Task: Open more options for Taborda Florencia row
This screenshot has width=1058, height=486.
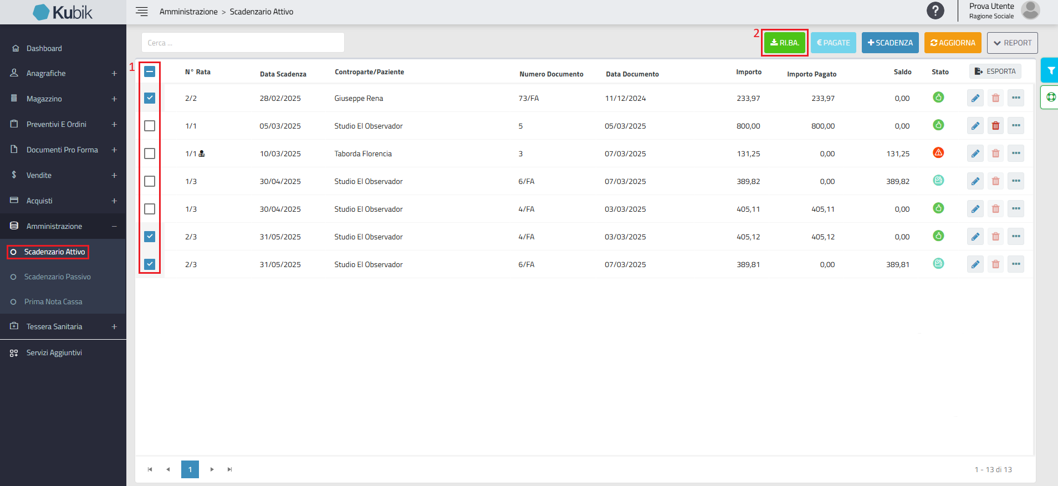Action: 1016,154
